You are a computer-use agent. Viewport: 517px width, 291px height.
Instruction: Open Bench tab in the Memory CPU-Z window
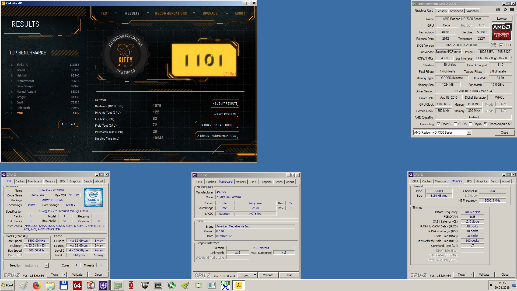pos(494,181)
